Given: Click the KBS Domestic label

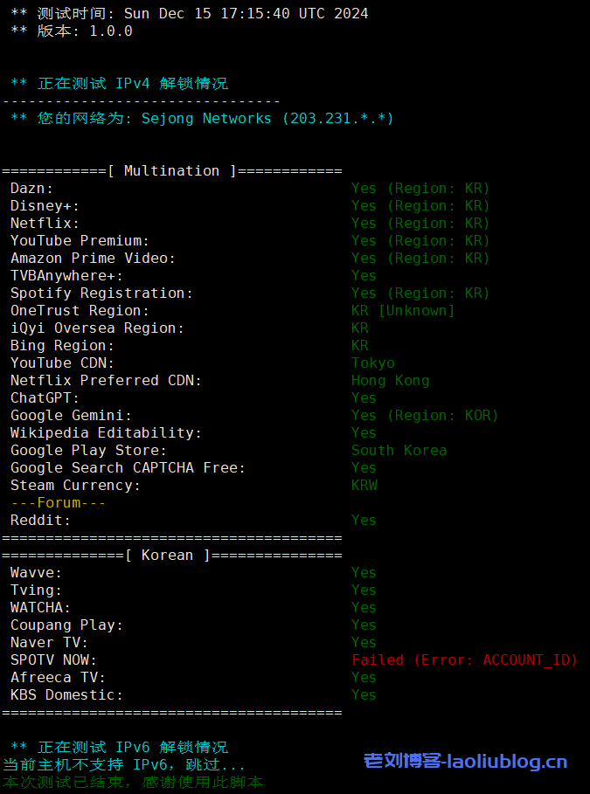Looking at the screenshot, I should tap(66, 695).
